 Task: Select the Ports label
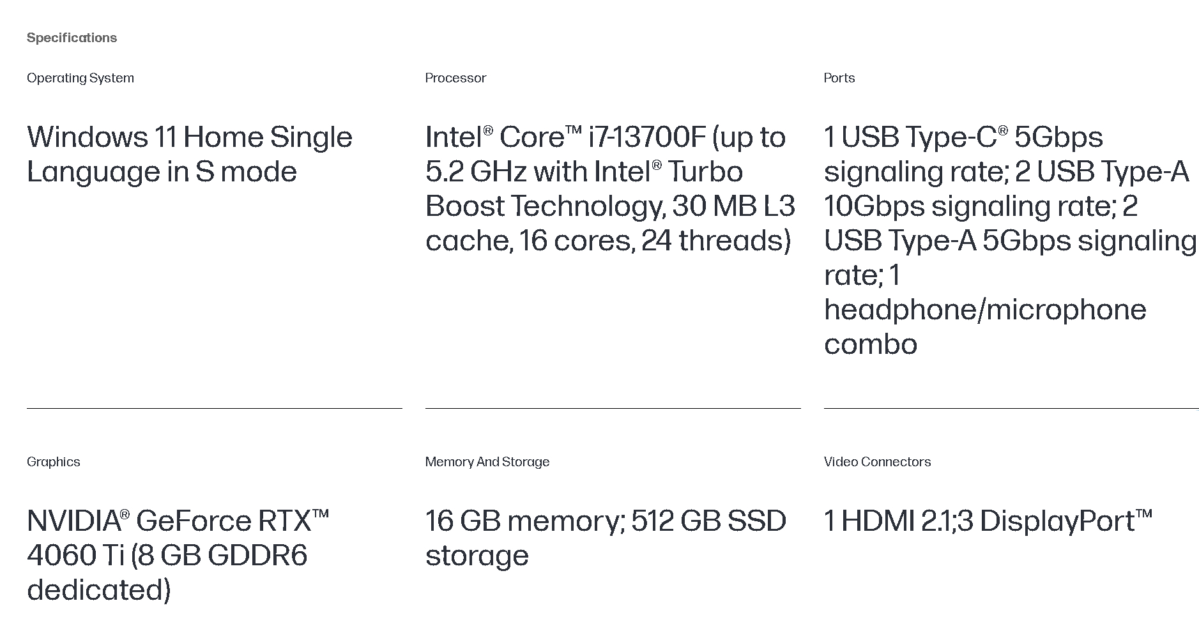(x=839, y=78)
